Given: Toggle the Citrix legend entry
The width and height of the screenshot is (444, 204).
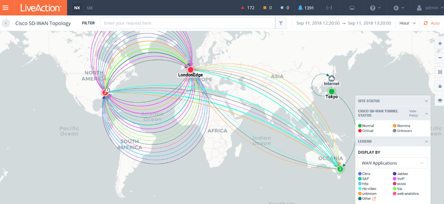Looking at the screenshot, I should click(366, 174).
